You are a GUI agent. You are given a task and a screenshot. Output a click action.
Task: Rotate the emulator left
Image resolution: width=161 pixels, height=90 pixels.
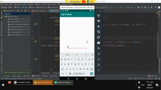99,32
